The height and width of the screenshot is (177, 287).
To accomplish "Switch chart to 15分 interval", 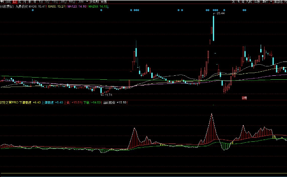I will coord(55,2).
